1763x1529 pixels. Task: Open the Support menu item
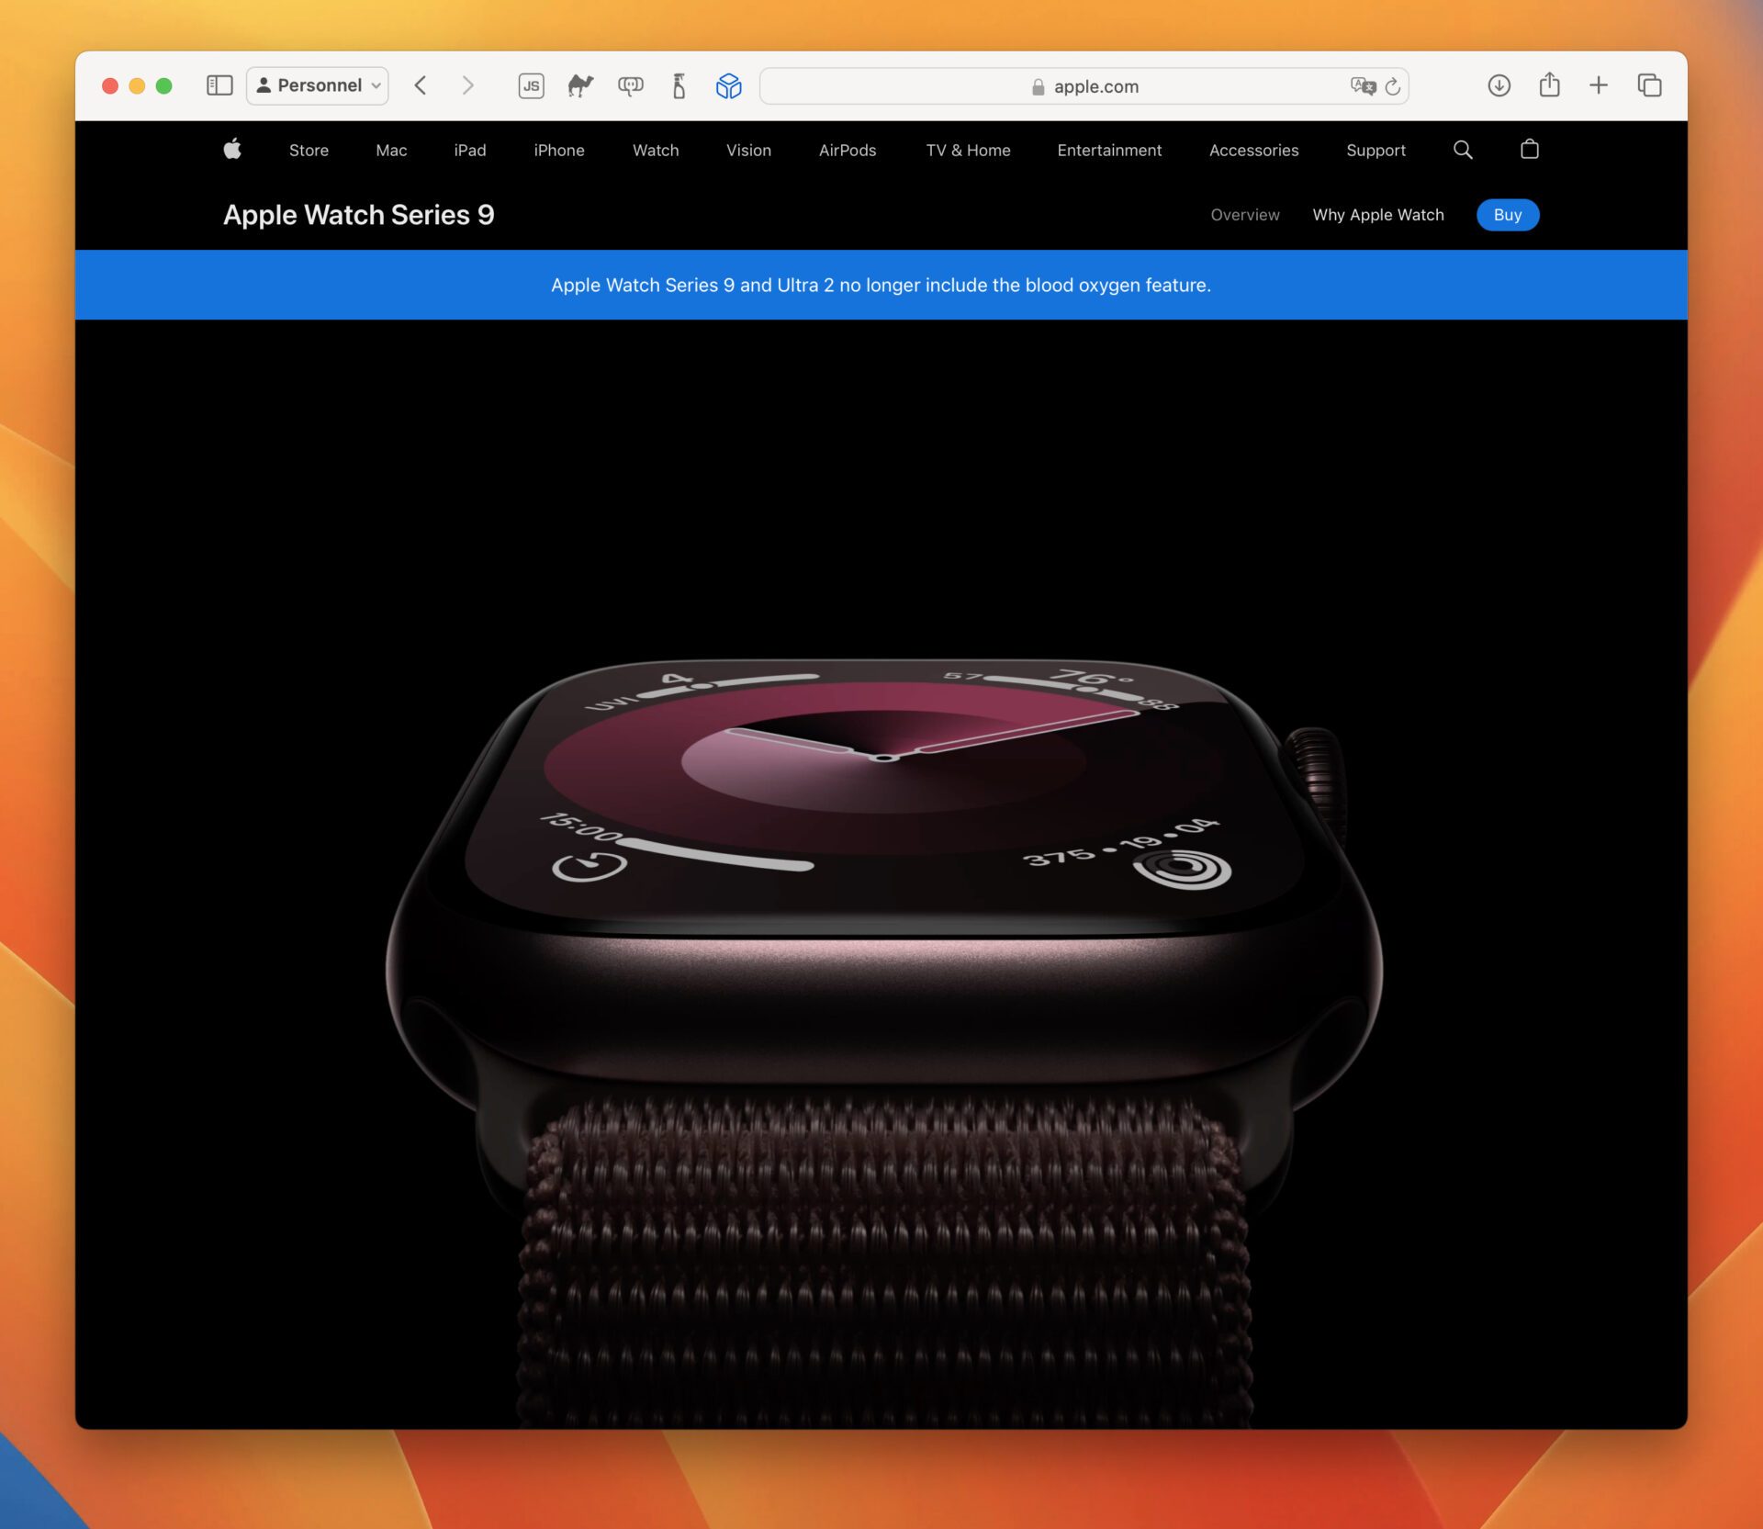point(1376,150)
